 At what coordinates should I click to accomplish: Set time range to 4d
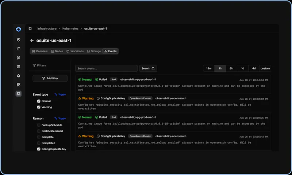(x=254, y=68)
